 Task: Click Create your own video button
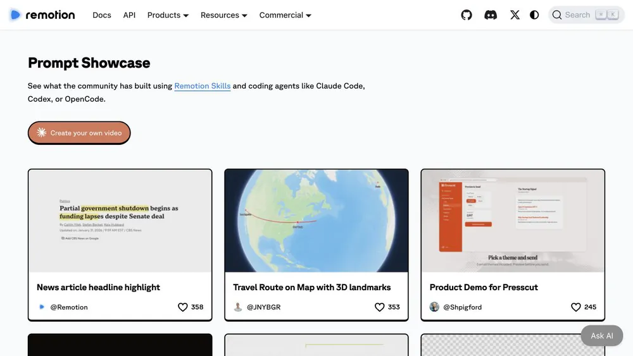[79, 133]
